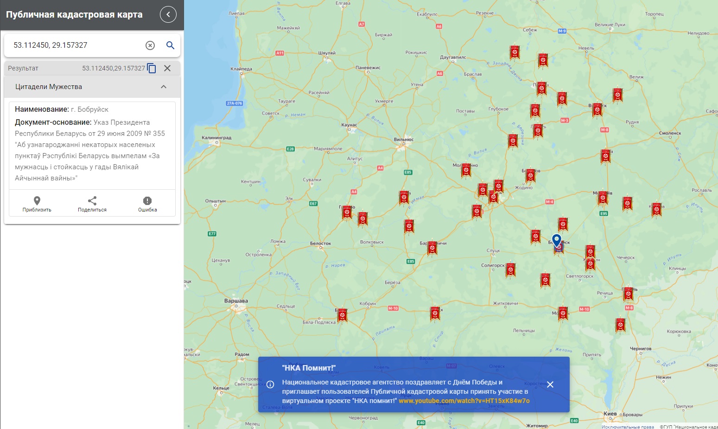Click the Вильнюс city label on the map

click(404, 140)
